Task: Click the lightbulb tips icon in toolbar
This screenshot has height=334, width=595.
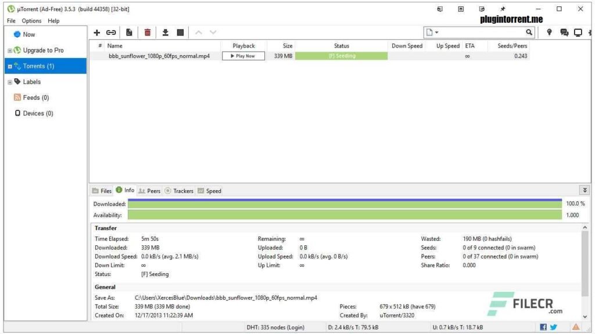Action: (x=549, y=32)
